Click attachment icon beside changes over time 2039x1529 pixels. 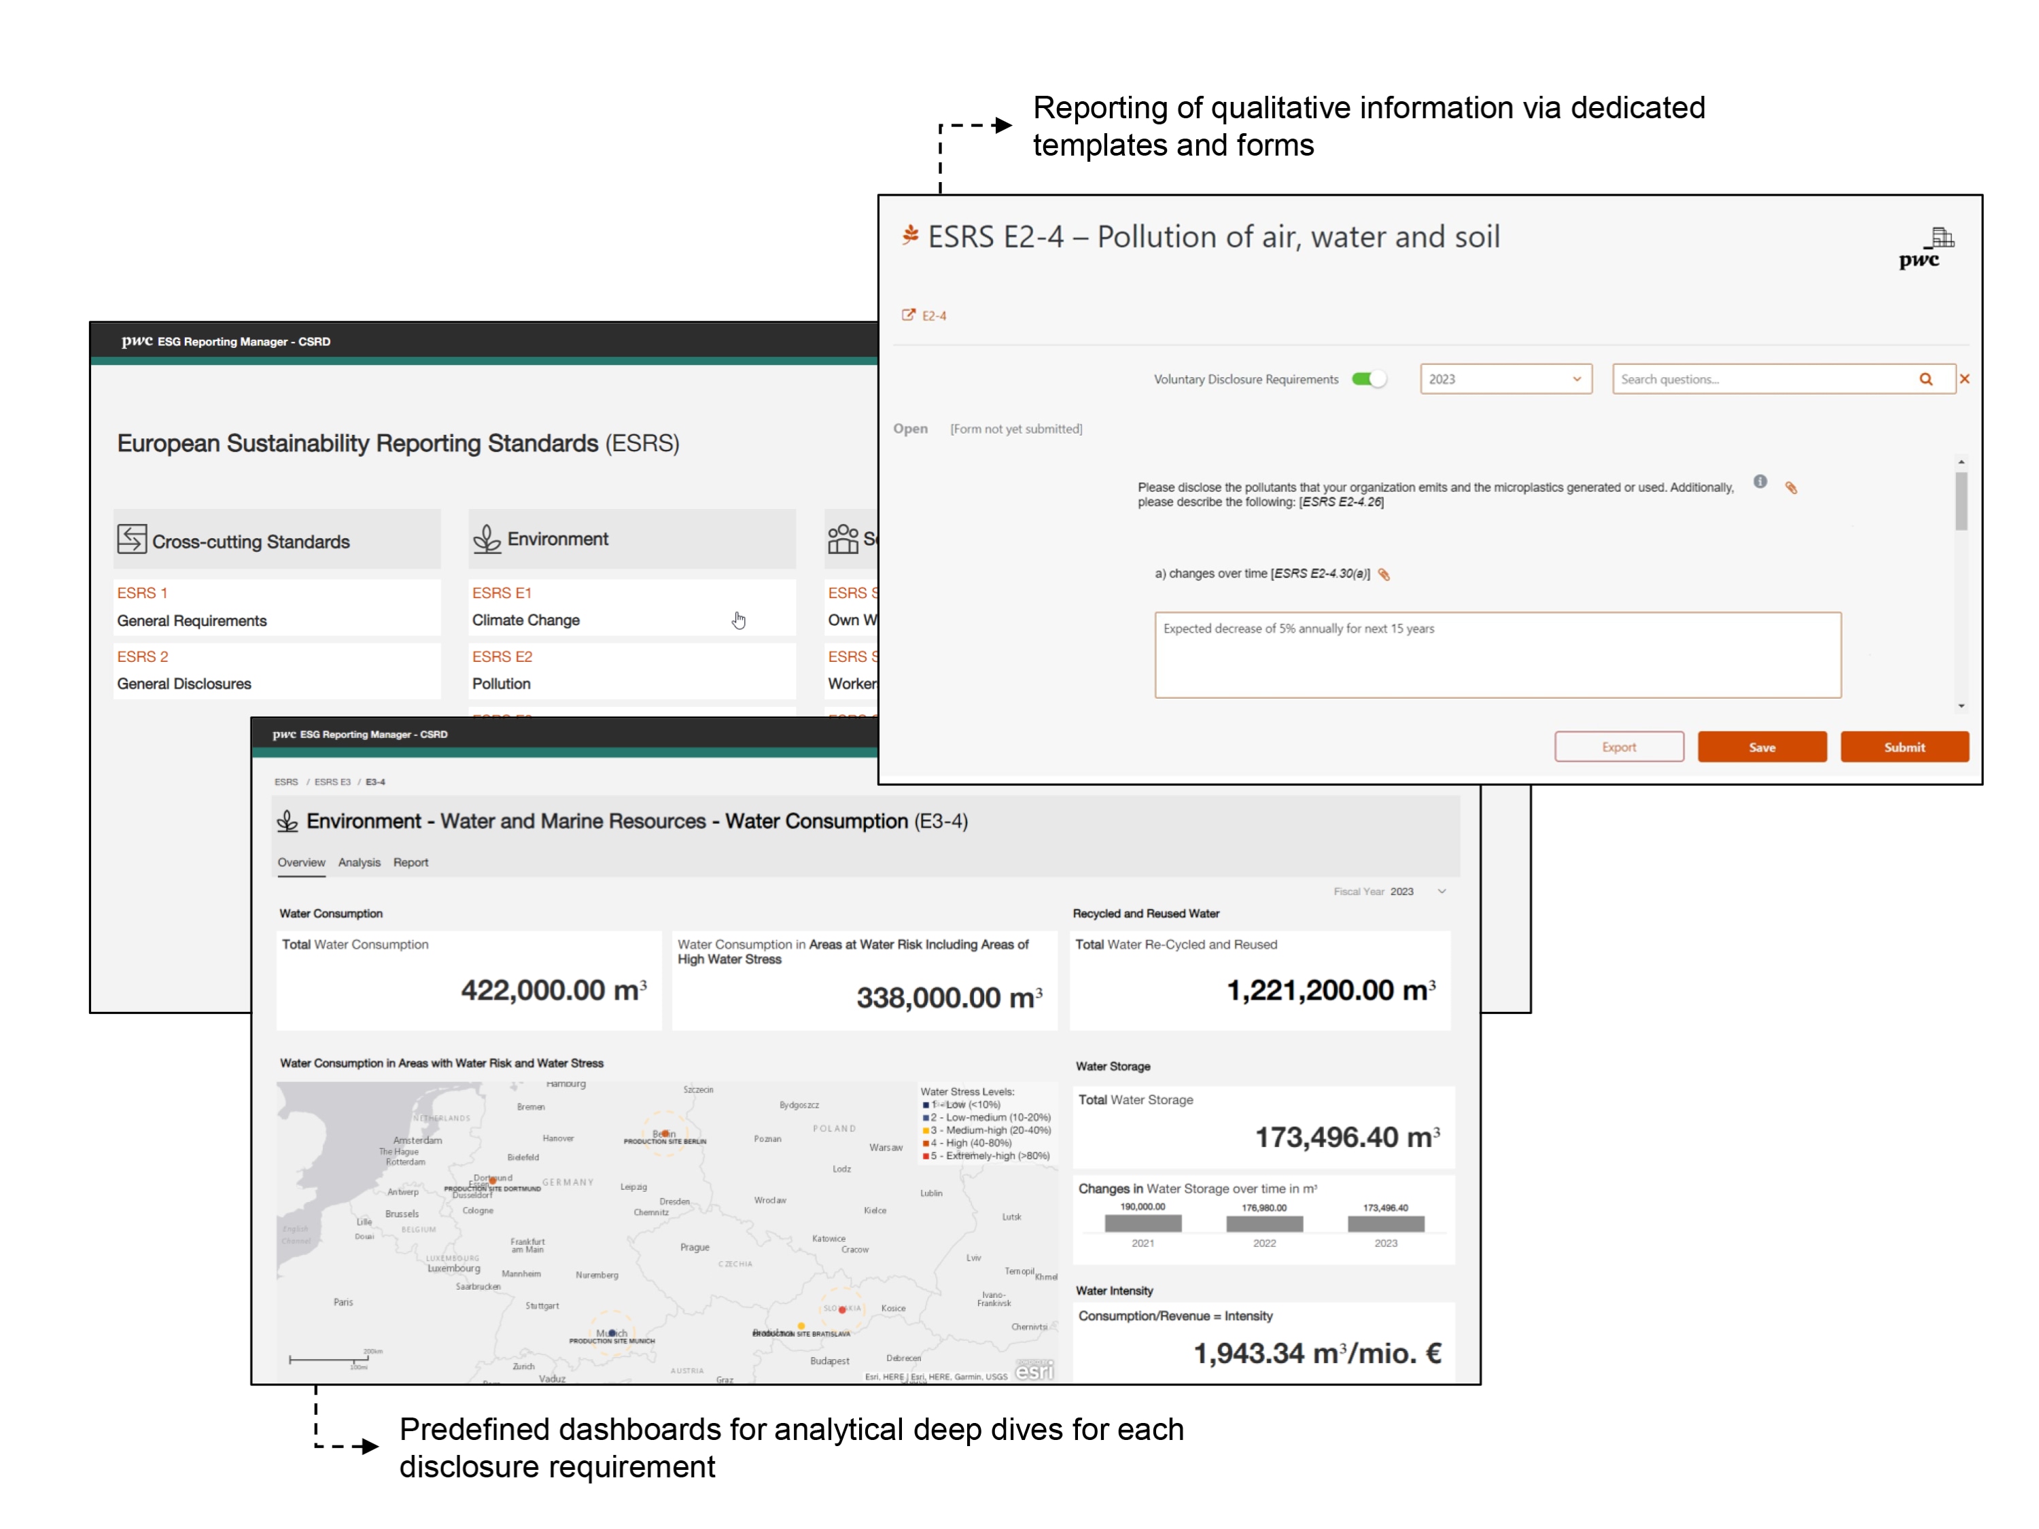click(x=1384, y=574)
